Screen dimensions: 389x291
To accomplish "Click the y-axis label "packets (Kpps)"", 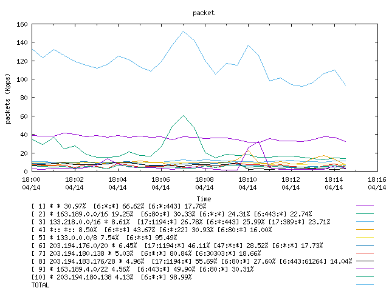I will tap(8, 98).
